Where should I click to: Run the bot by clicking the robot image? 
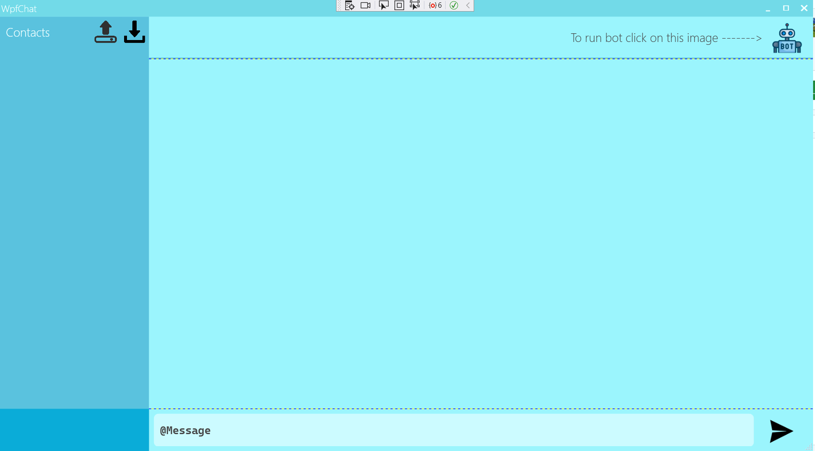(787, 37)
